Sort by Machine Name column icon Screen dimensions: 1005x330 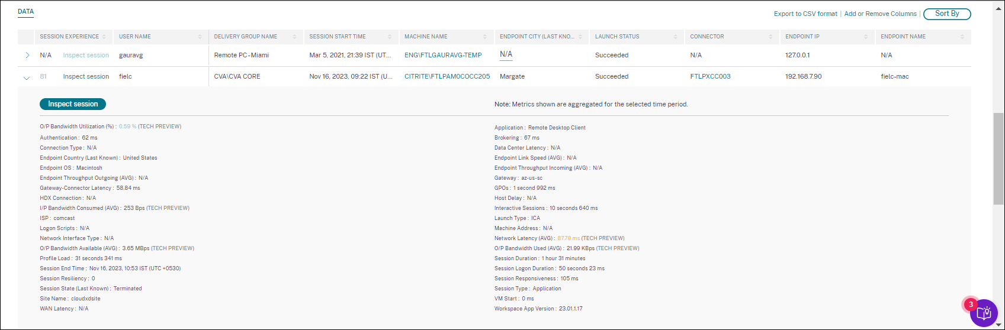tap(485, 37)
